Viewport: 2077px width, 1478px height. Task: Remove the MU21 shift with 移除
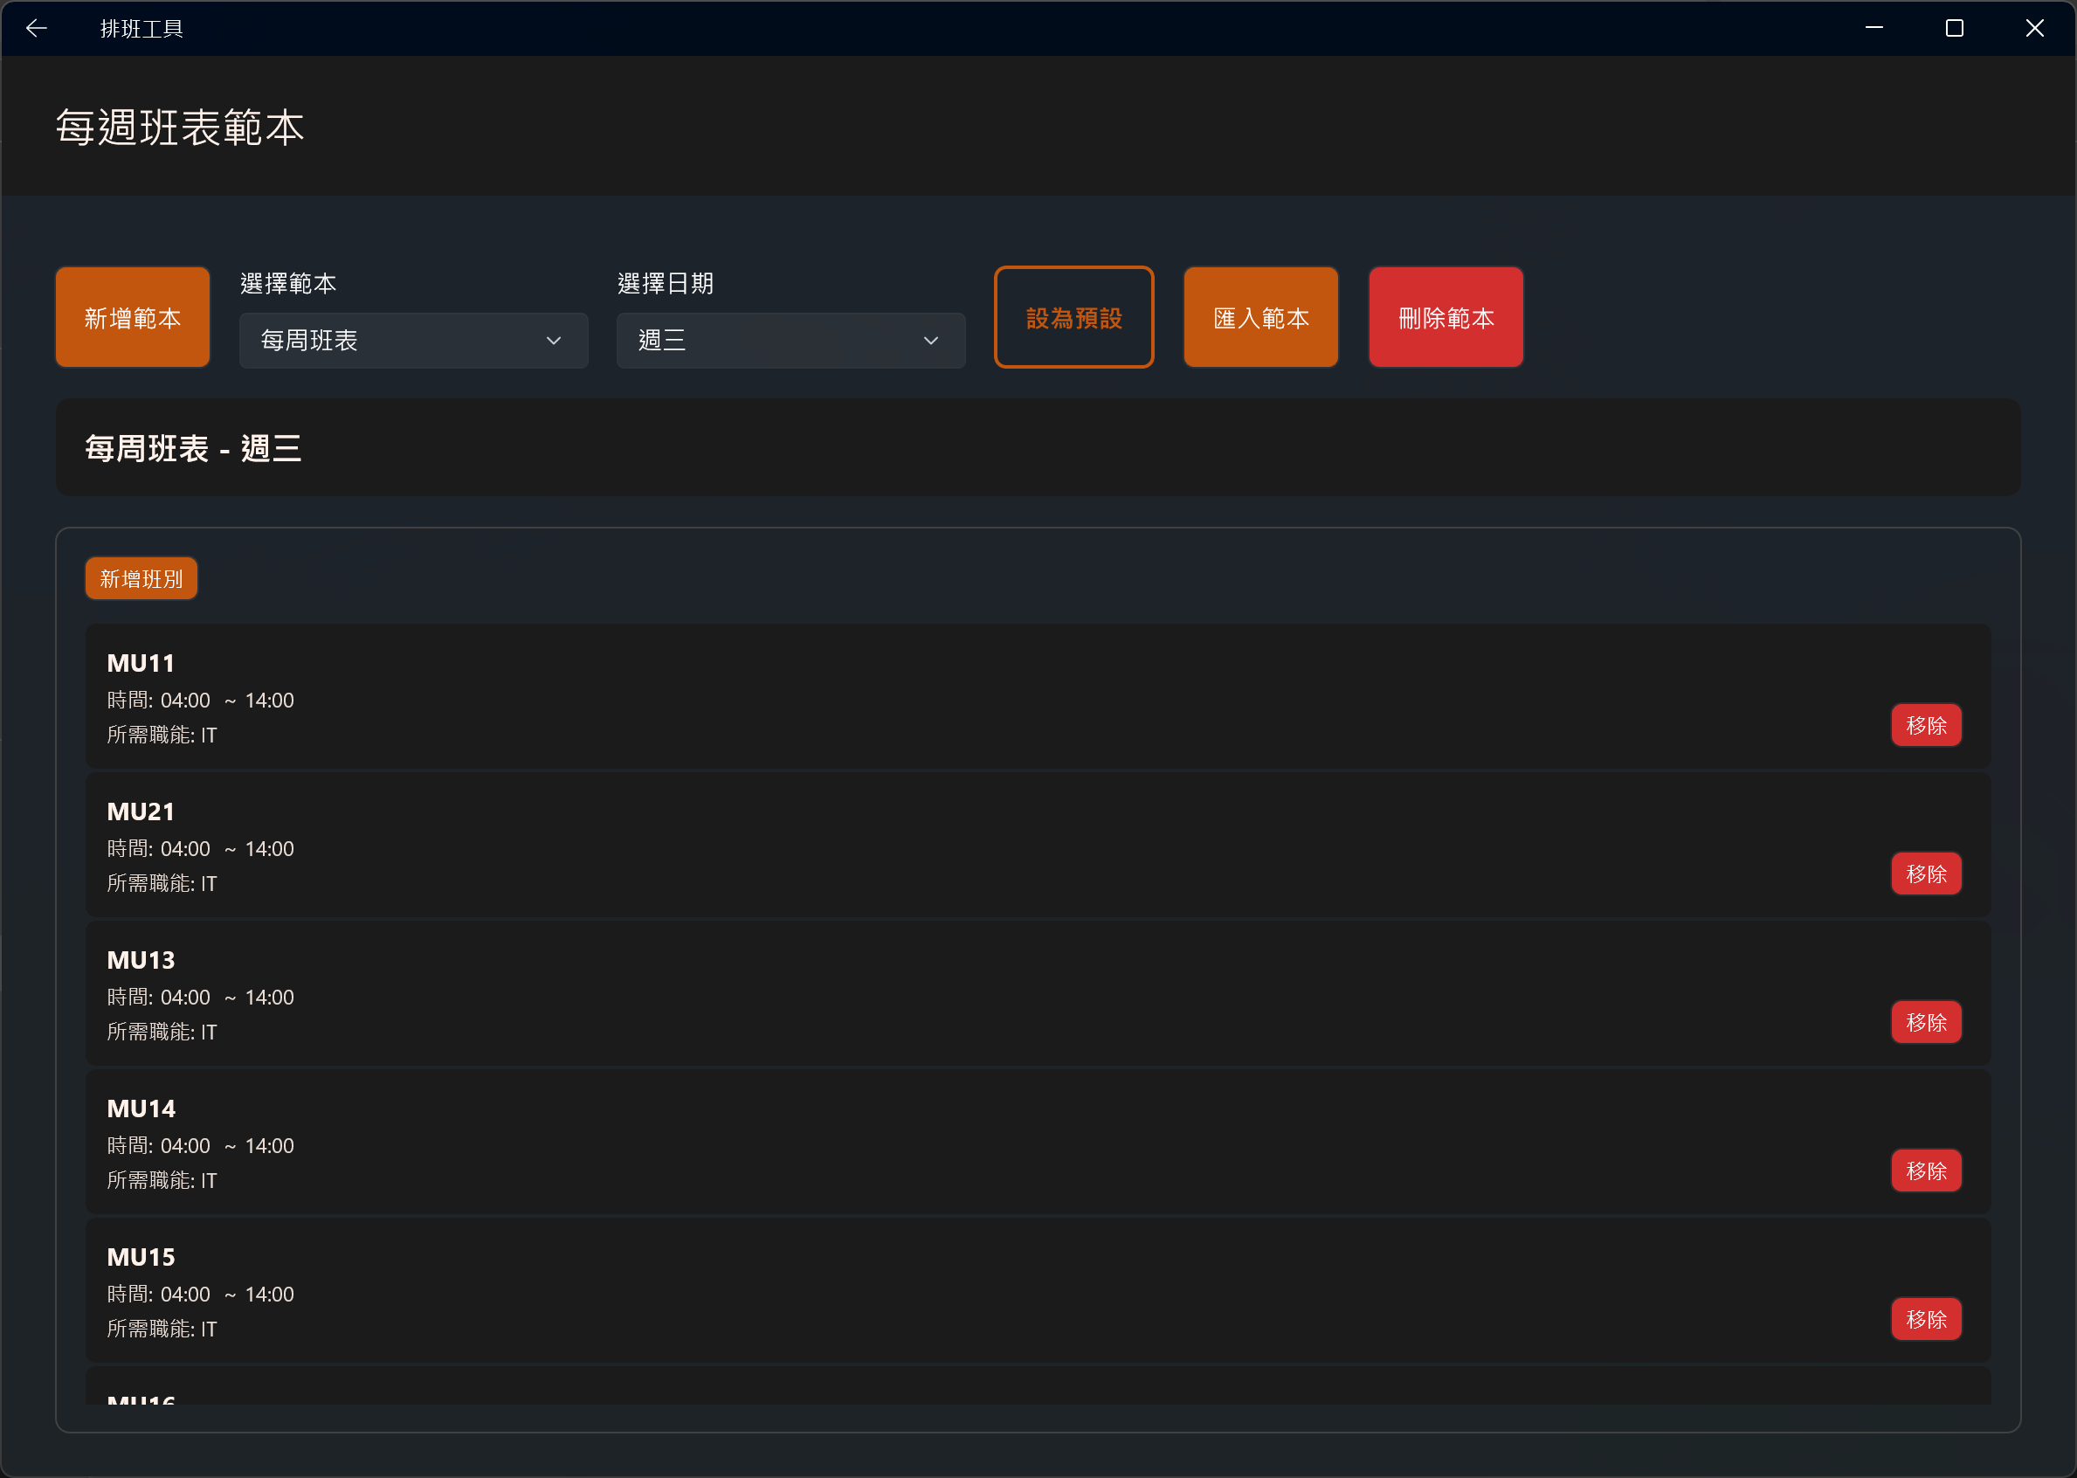(1926, 874)
